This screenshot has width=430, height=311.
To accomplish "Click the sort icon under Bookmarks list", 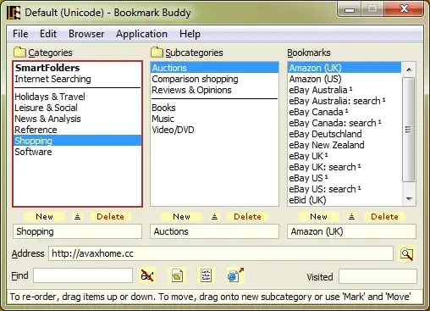I will pos(351,217).
